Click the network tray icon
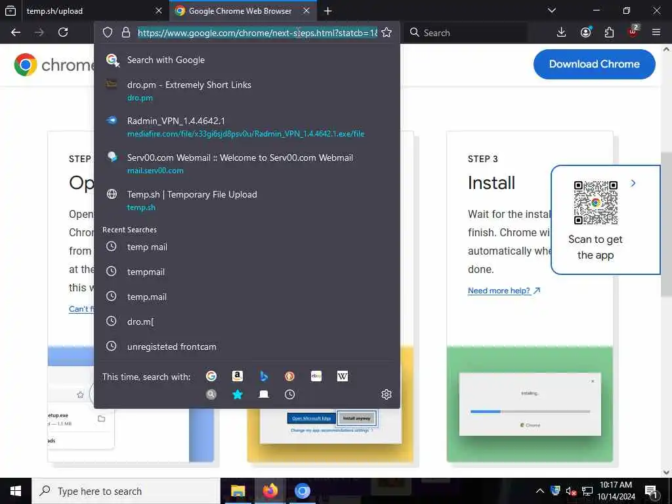 coord(587,491)
